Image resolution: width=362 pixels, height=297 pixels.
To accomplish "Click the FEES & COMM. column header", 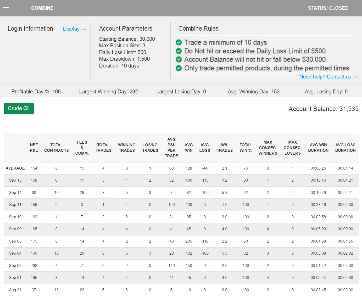I will tap(82, 148).
